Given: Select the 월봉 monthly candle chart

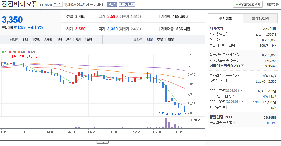Looking at the screenshot, I should [171, 40].
